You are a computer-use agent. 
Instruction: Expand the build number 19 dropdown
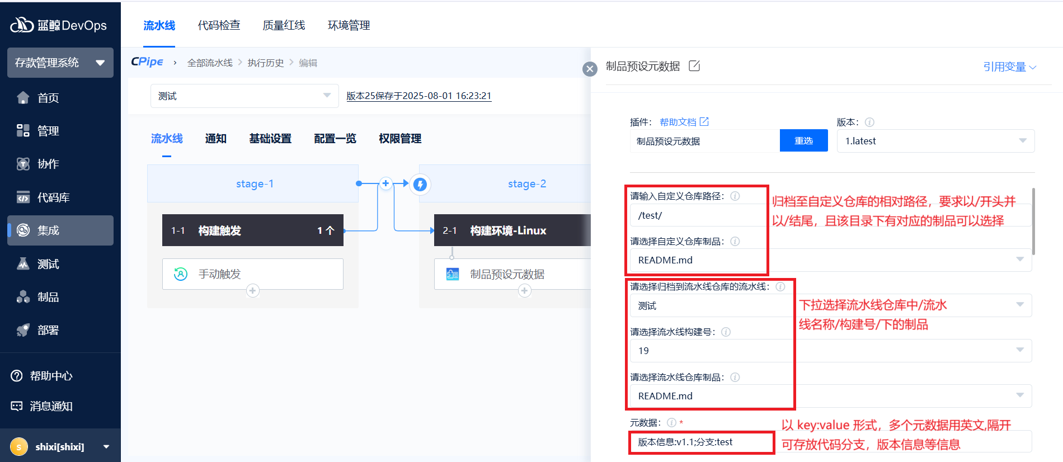tap(1019, 351)
